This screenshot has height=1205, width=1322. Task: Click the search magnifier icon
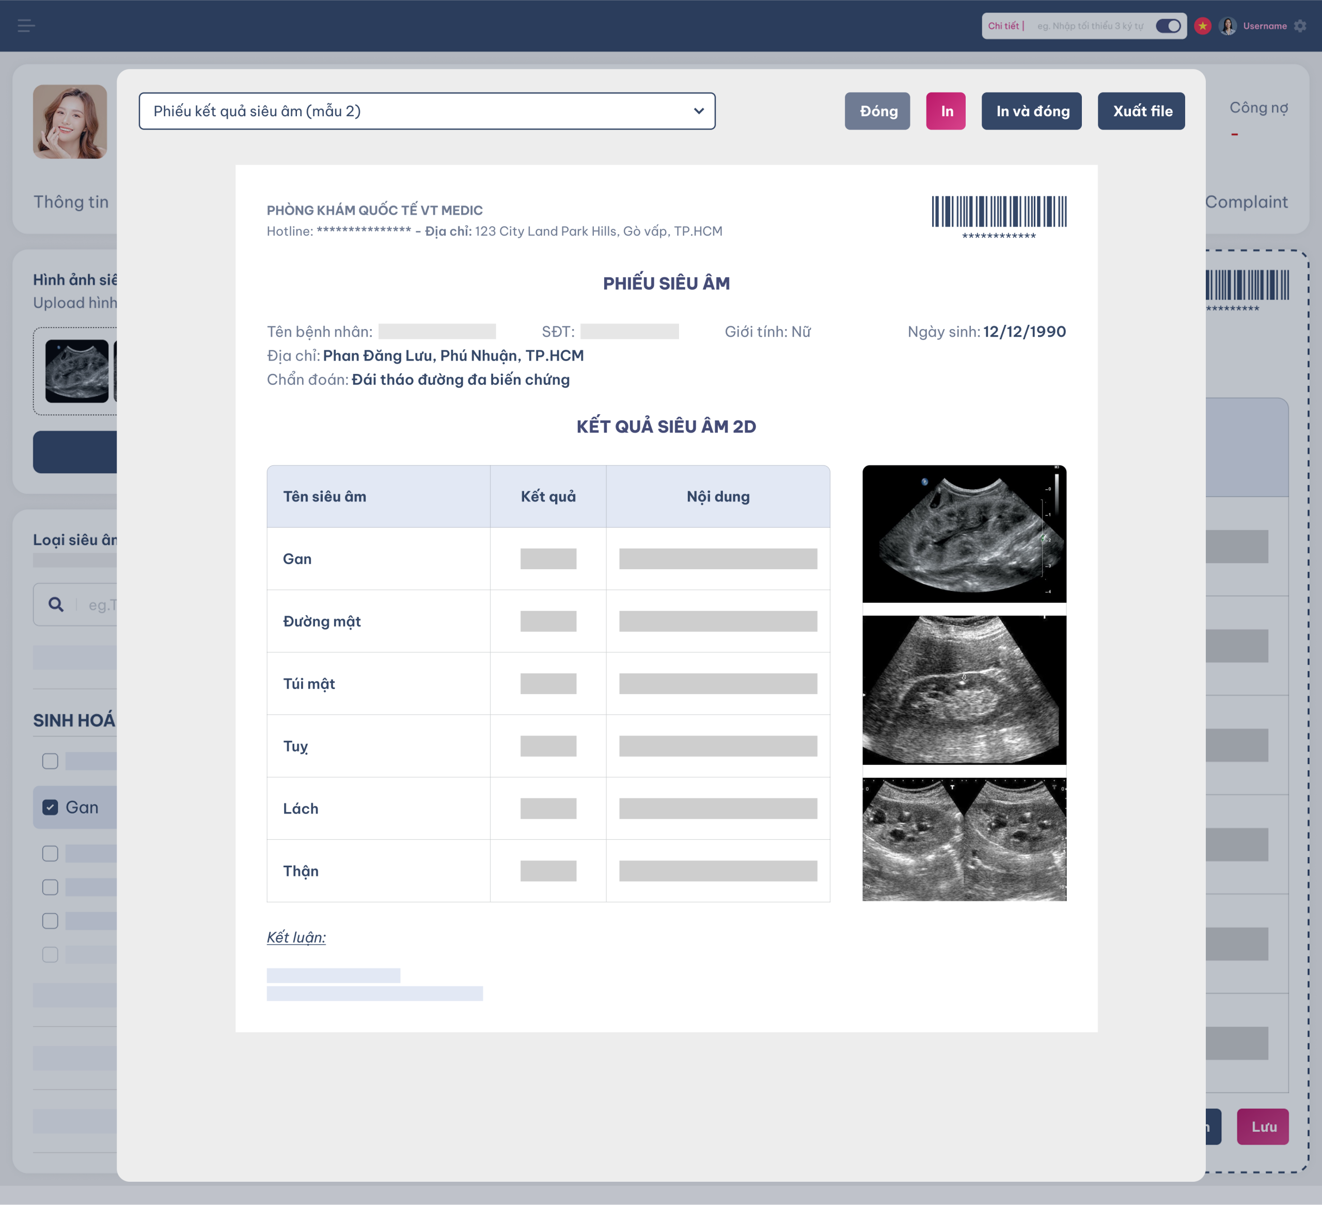pyautogui.click(x=56, y=604)
